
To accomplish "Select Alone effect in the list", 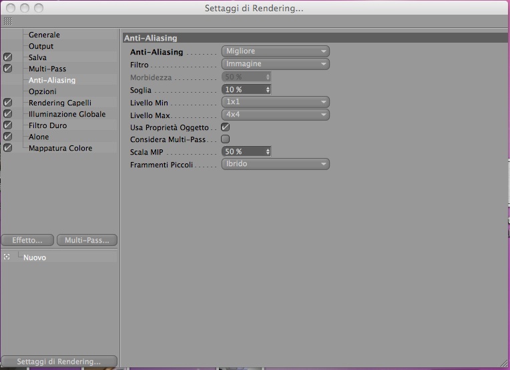I will point(39,137).
